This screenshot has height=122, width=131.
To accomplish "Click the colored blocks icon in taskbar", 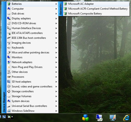I will 85,118.
